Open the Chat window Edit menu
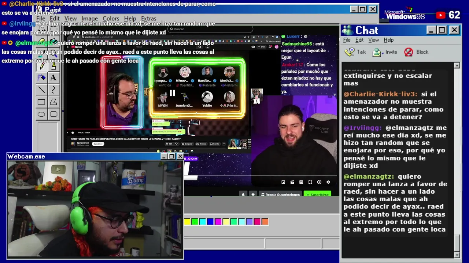469x263 pixels. pyautogui.click(x=359, y=40)
